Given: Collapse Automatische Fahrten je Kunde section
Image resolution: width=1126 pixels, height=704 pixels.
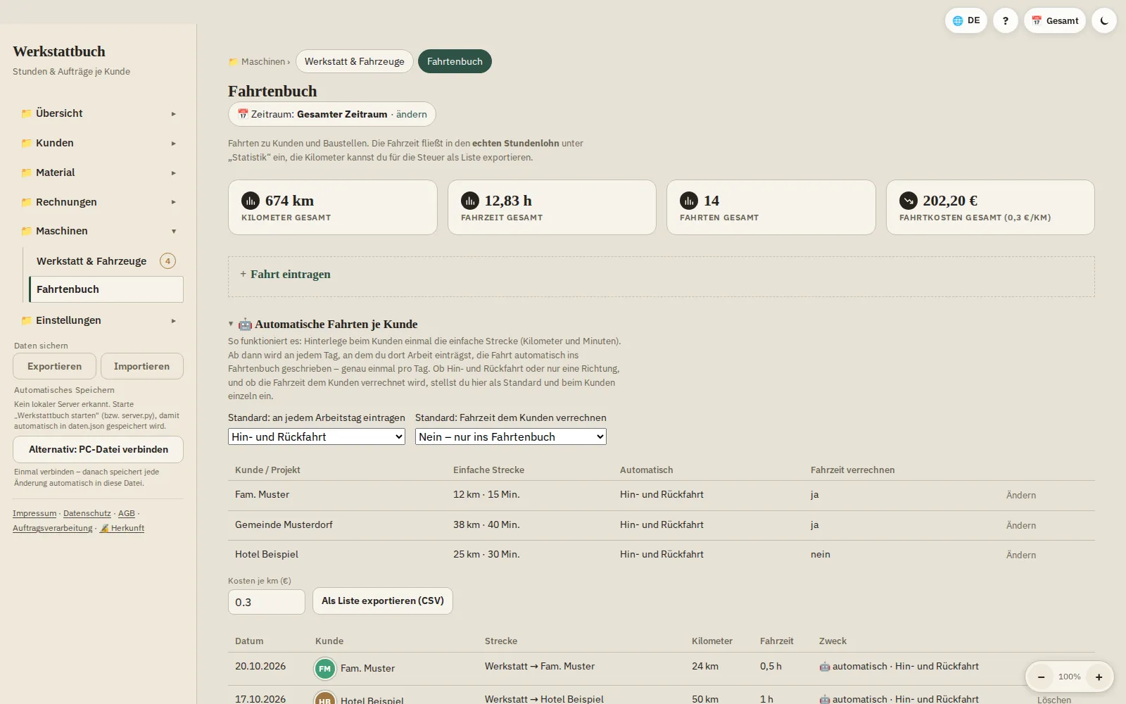Looking at the screenshot, I should (x=231, y=324).
